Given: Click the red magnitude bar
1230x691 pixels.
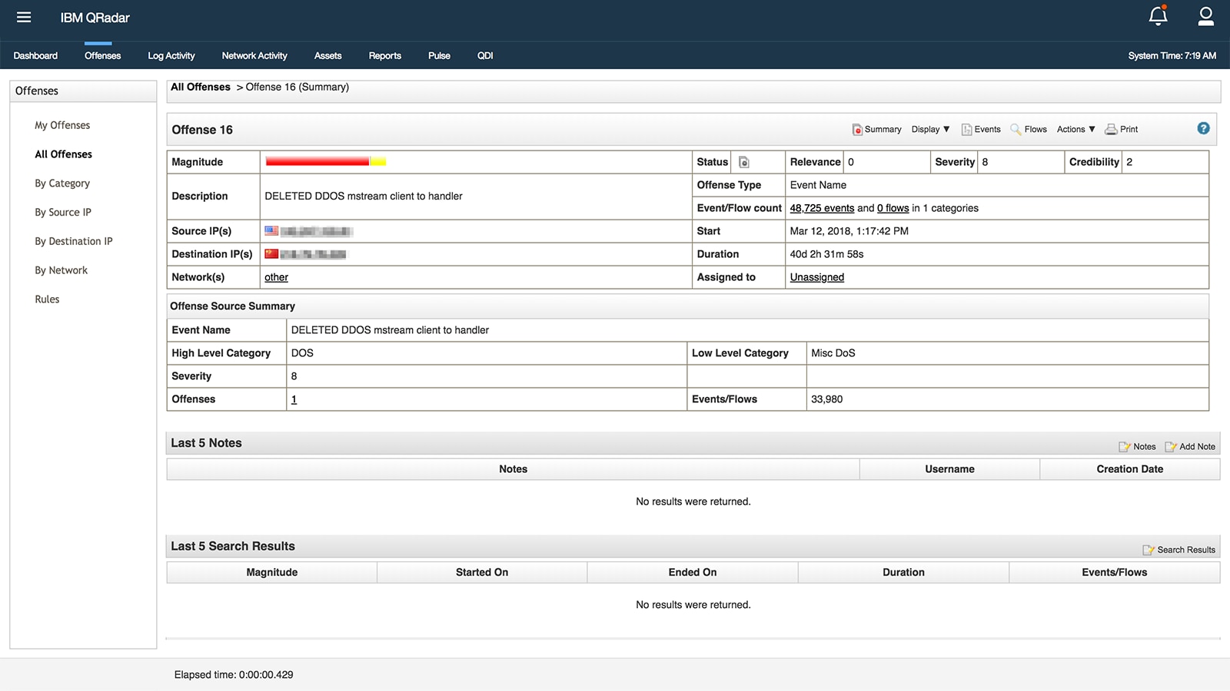Looking at the screenshot, I should 317,161.
